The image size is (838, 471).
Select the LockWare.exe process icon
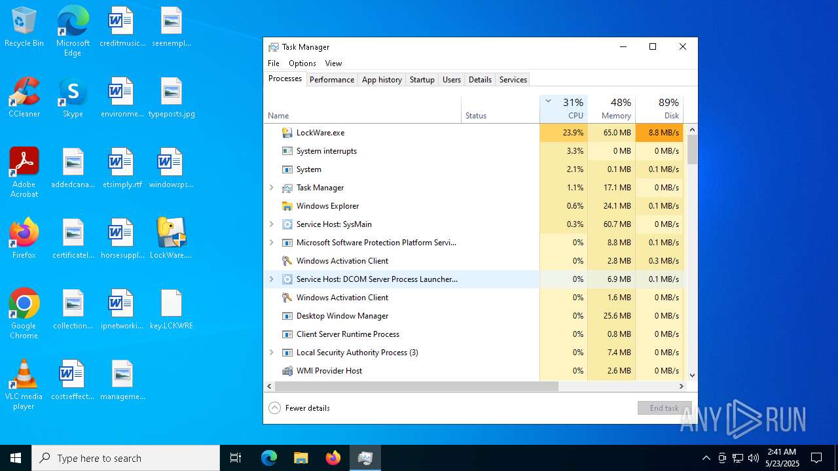(x=287, y=133)
